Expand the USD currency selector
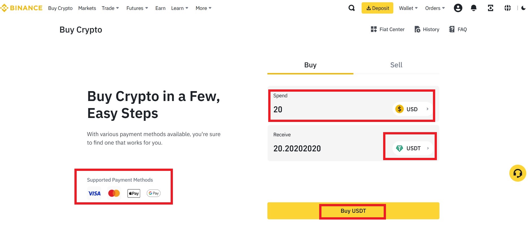 tap(412, 109)
